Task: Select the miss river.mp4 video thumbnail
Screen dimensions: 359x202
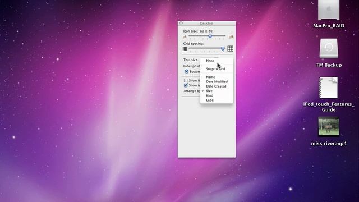Action: 329,126
